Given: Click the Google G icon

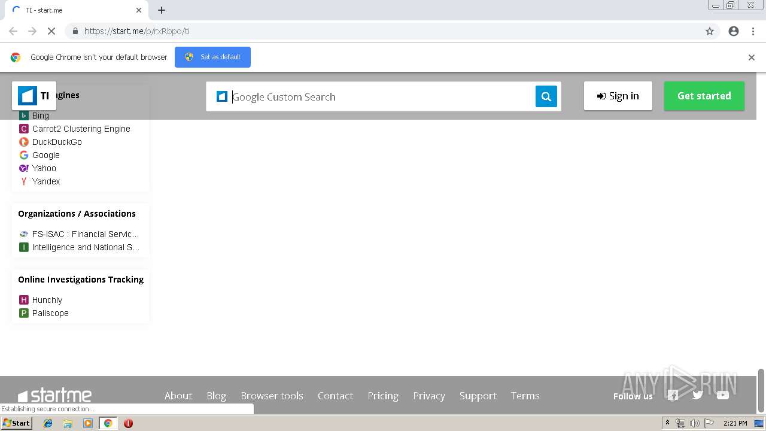Looking at the screenshot, I should click(24, 155).
